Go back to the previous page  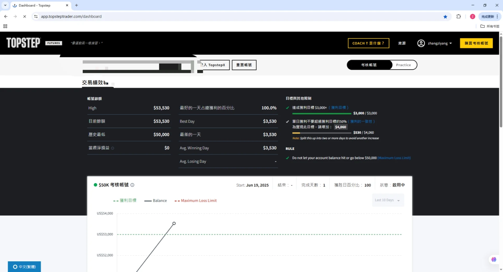click(6, 16)
